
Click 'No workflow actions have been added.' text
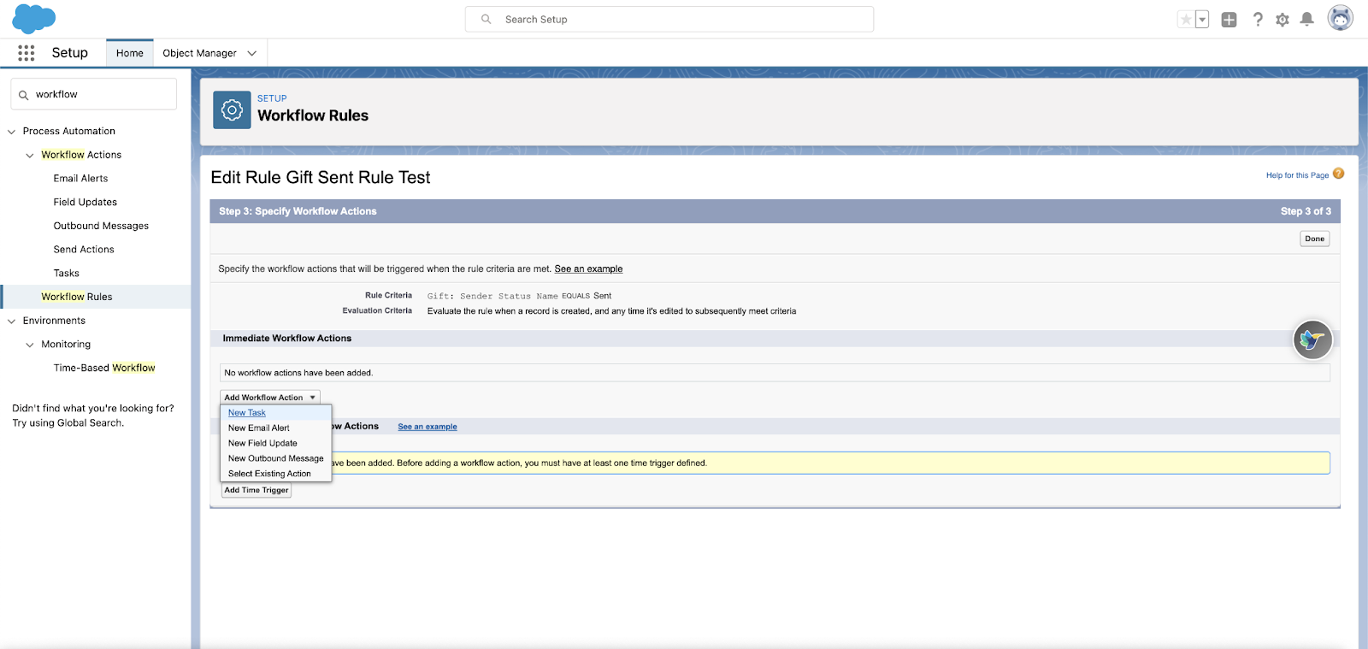pyautogui.click(x=298, y=373)
